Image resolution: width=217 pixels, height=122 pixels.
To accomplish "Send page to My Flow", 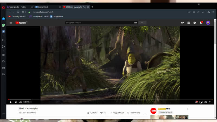I will 198,12.
